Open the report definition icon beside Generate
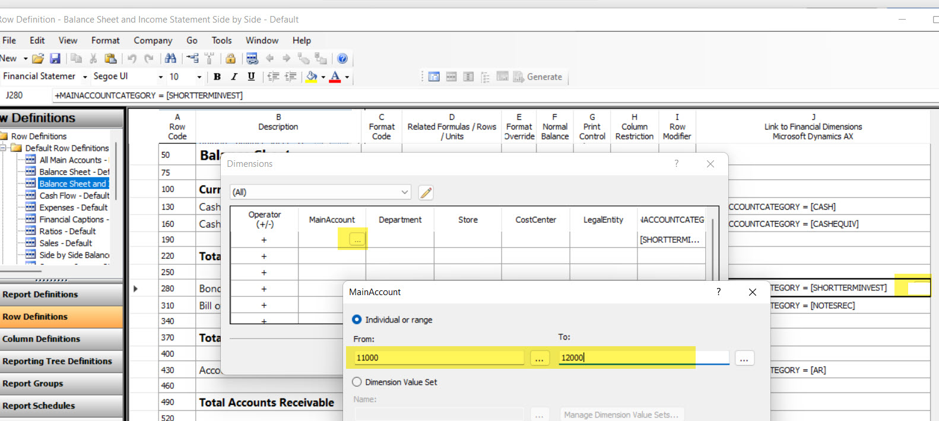The image size is (939, 421). pos(434,77)
